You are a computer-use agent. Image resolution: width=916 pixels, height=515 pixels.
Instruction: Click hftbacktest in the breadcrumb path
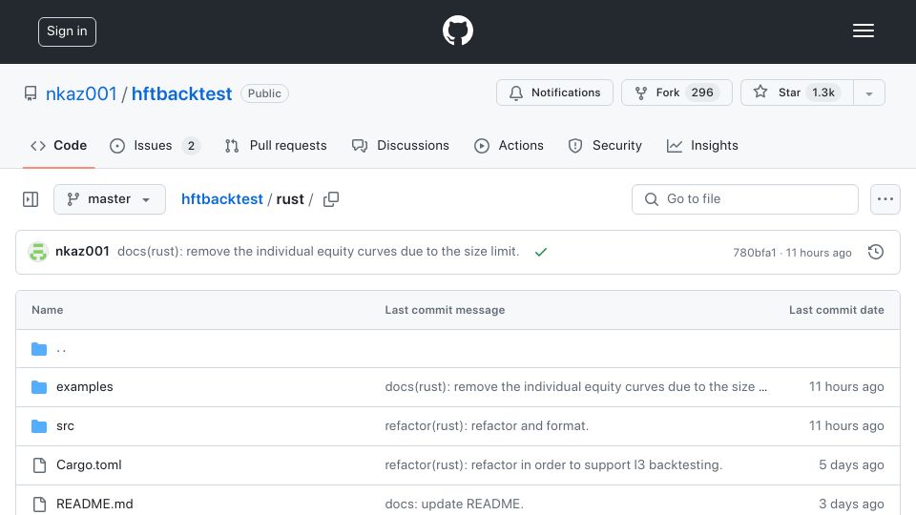click(x=222, y=199)
